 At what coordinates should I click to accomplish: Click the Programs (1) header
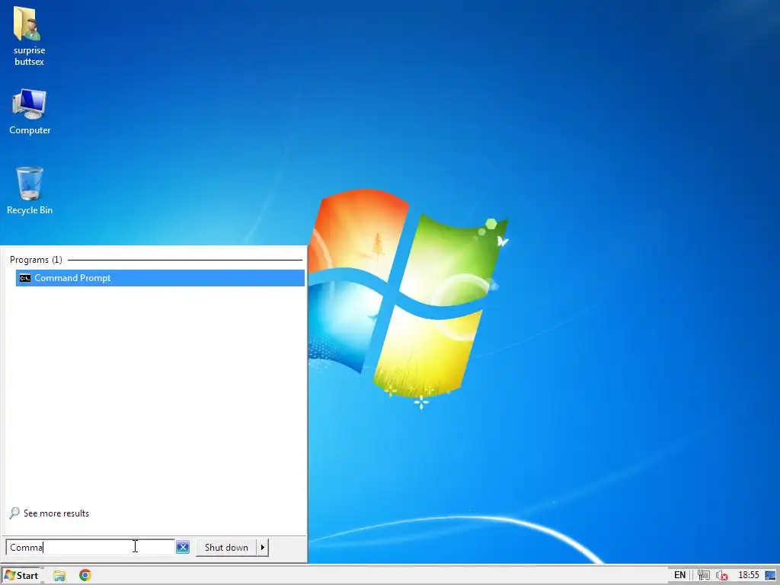point(36,260)
